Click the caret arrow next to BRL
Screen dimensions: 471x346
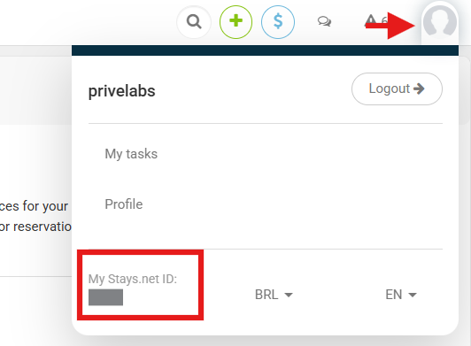[289, 295]
